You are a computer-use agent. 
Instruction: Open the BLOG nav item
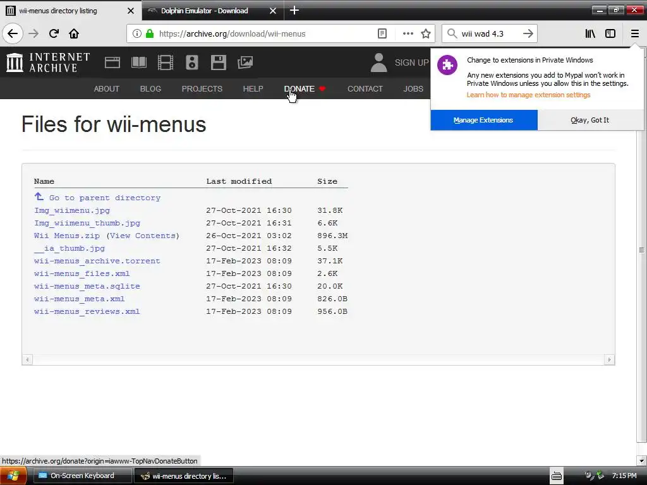pyautogui.click(x=150, y=88)
